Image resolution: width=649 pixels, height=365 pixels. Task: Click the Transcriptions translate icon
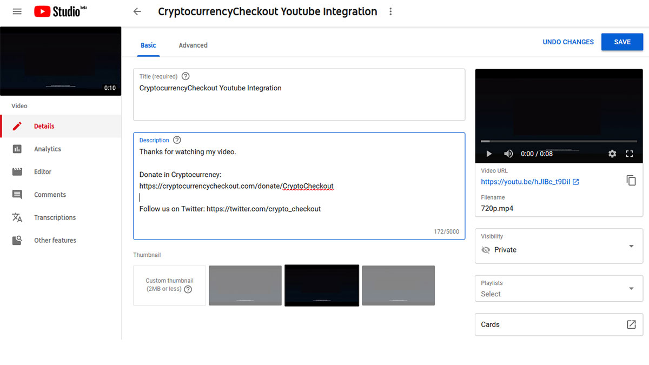pos(17,217)
